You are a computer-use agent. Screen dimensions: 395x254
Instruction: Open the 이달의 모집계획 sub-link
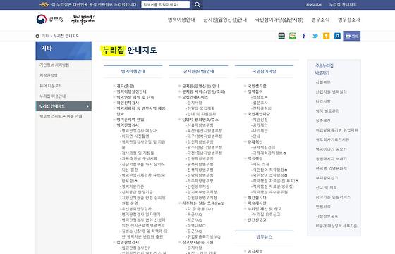[200, 108]
